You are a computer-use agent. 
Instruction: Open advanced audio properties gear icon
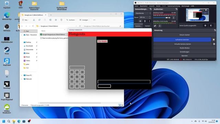pos(155,26)
